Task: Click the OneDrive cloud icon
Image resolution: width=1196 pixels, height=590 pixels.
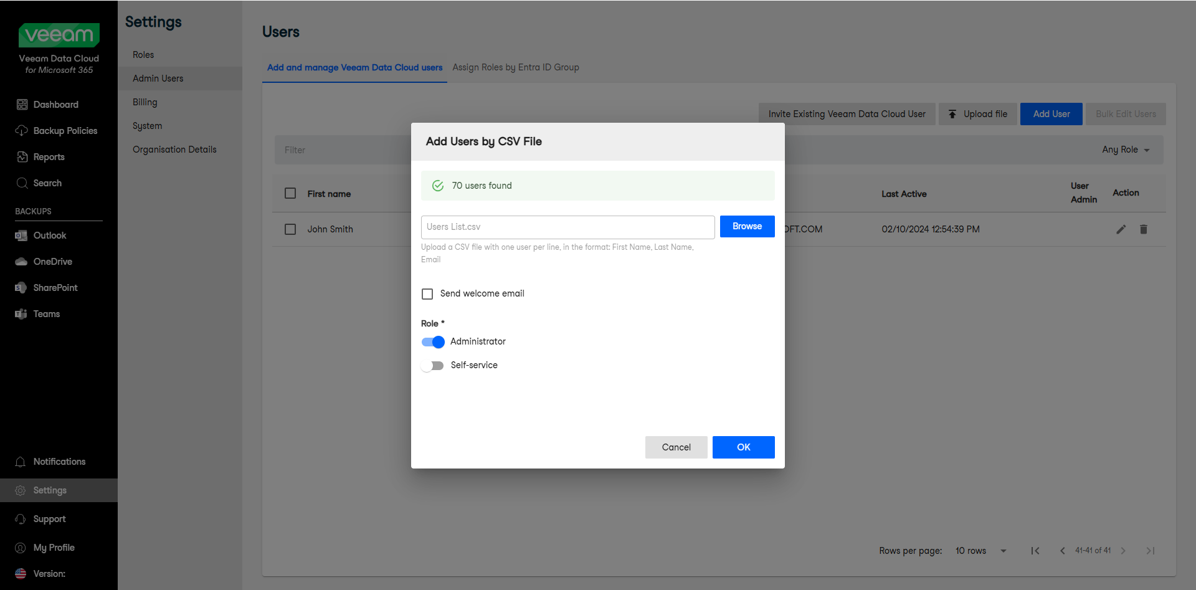Action: pyautogui.click(x=21, y=262)
